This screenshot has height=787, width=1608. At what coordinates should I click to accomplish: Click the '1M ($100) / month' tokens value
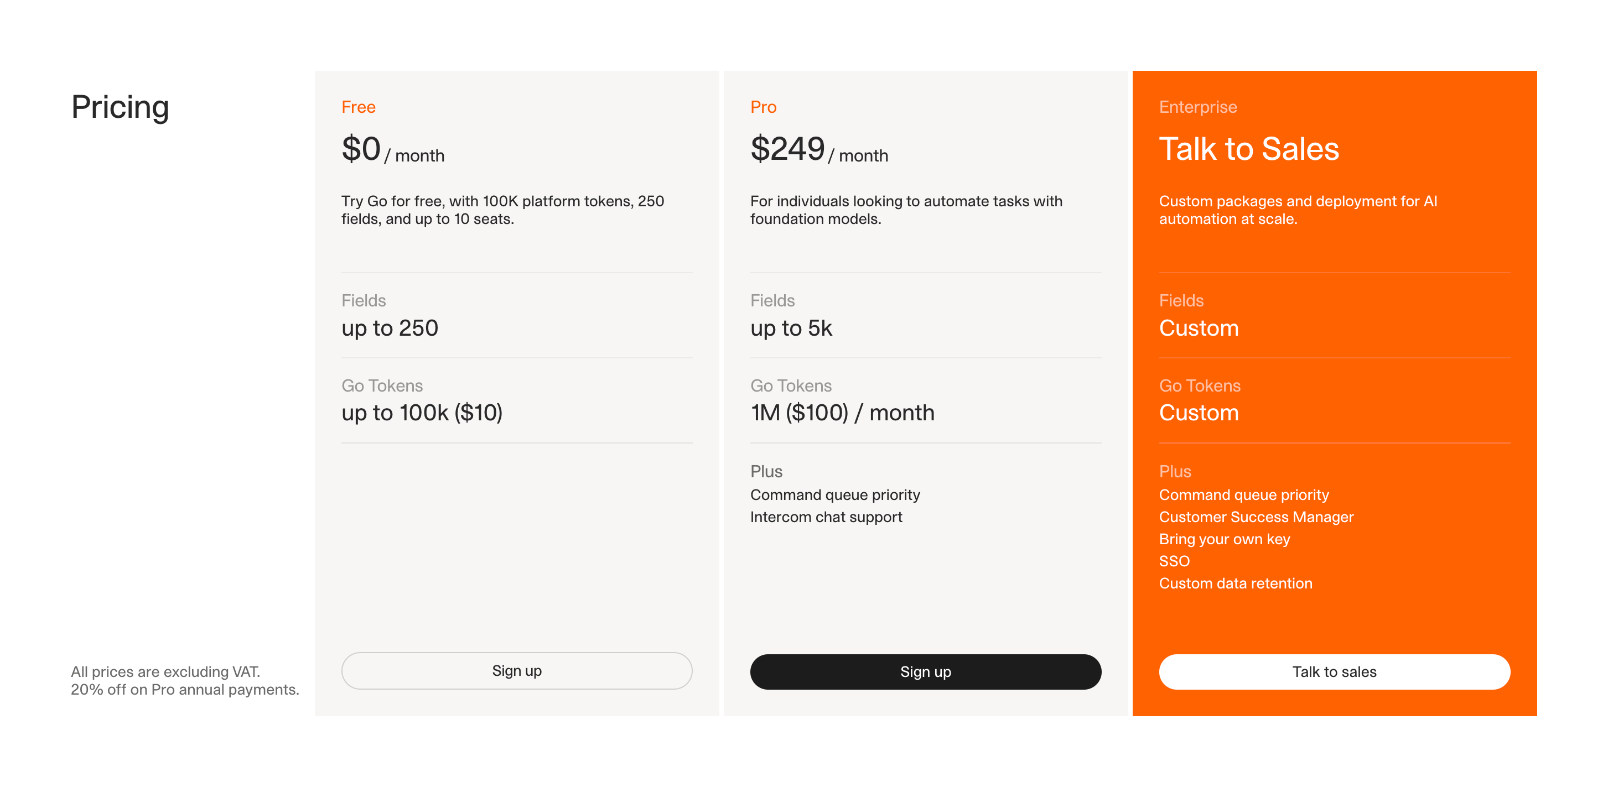[x=842, y=413]
